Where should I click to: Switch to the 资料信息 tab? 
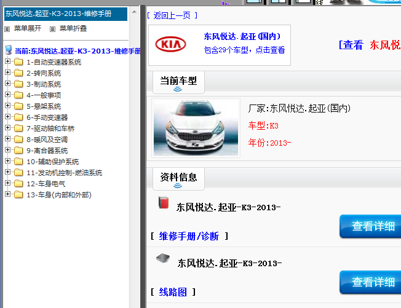coord(178,179)
